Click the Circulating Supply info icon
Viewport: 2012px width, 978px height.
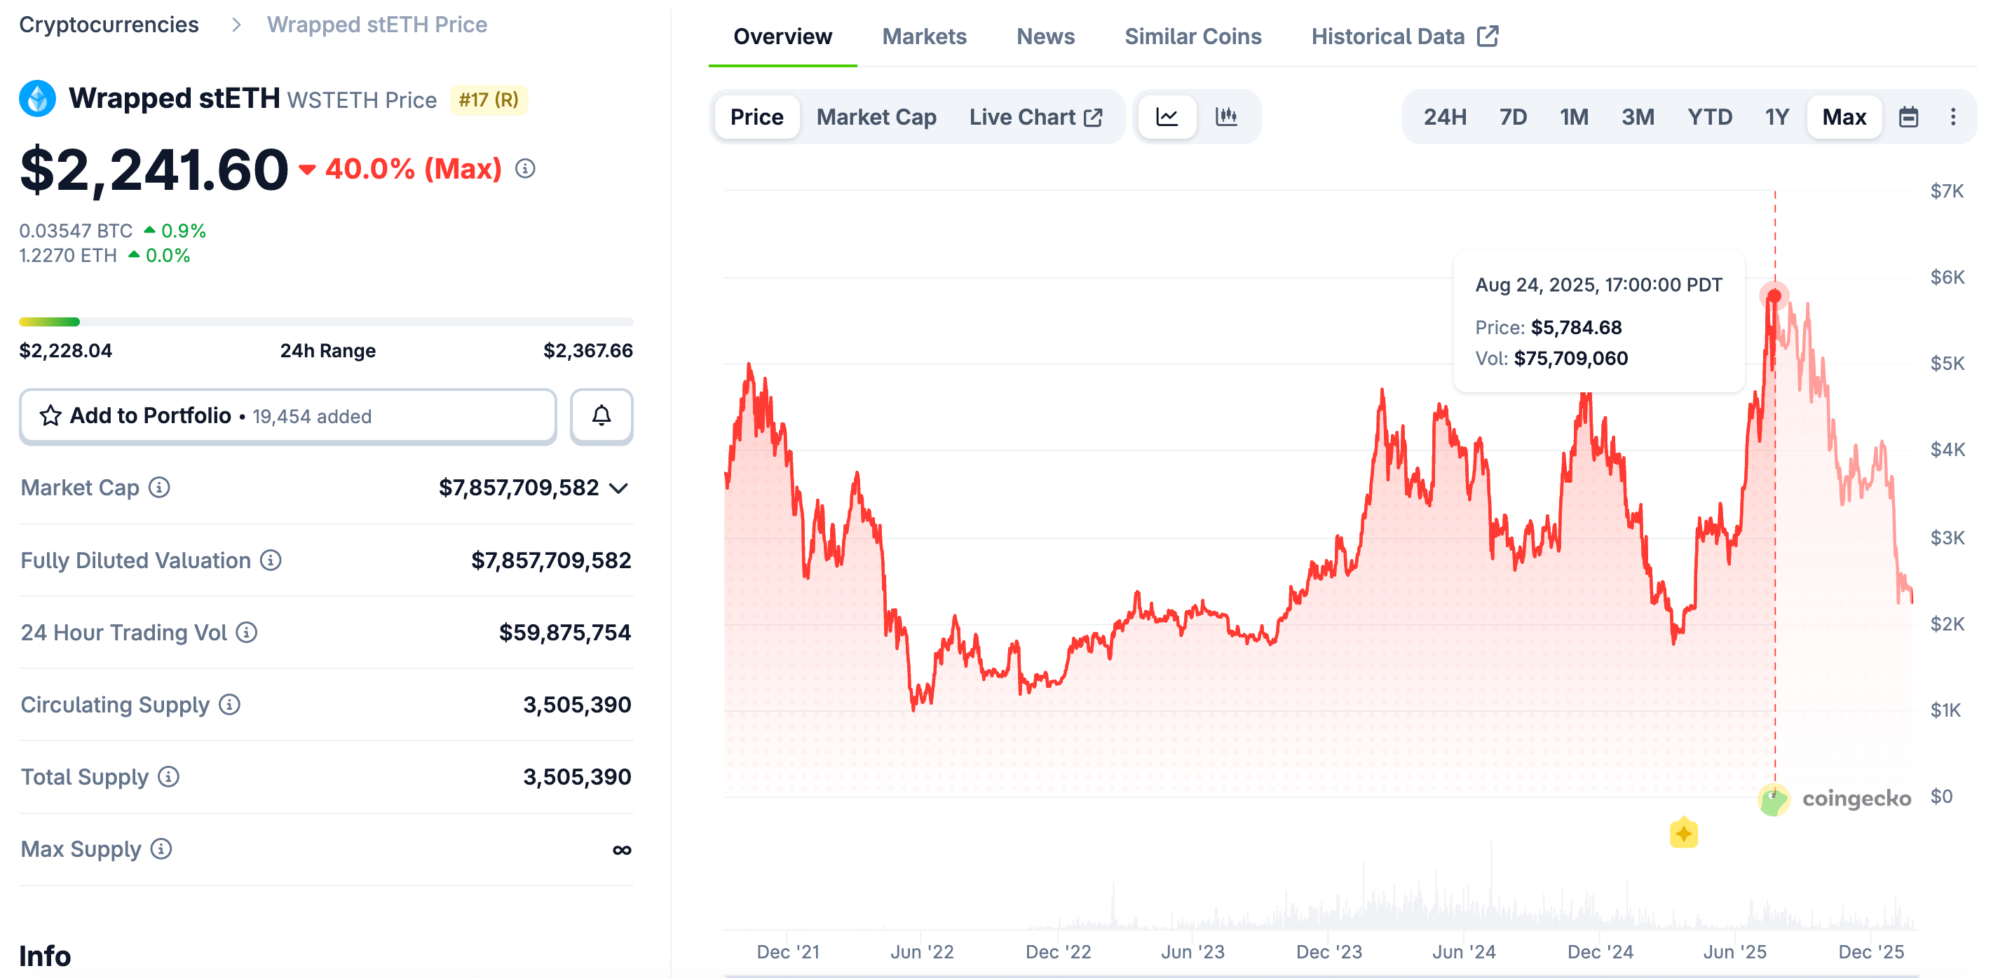pos(230,705)
